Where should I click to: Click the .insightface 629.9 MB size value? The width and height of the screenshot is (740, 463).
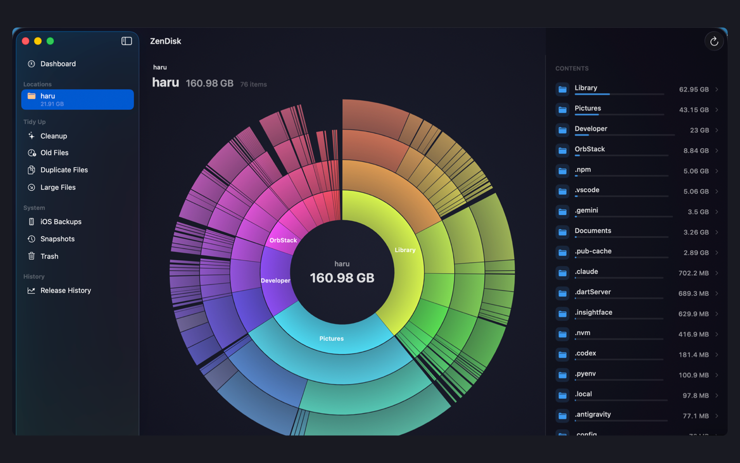pyautogui.click(x=693, y=314)
